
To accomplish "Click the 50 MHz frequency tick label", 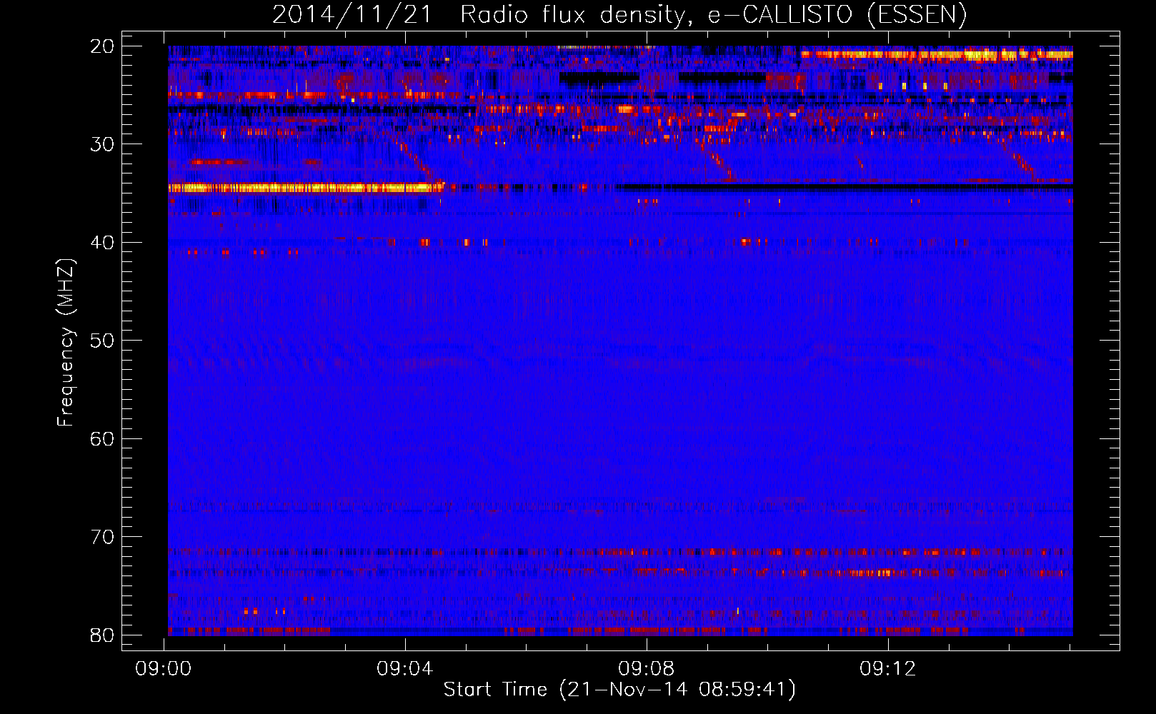I will pos(102,341).
